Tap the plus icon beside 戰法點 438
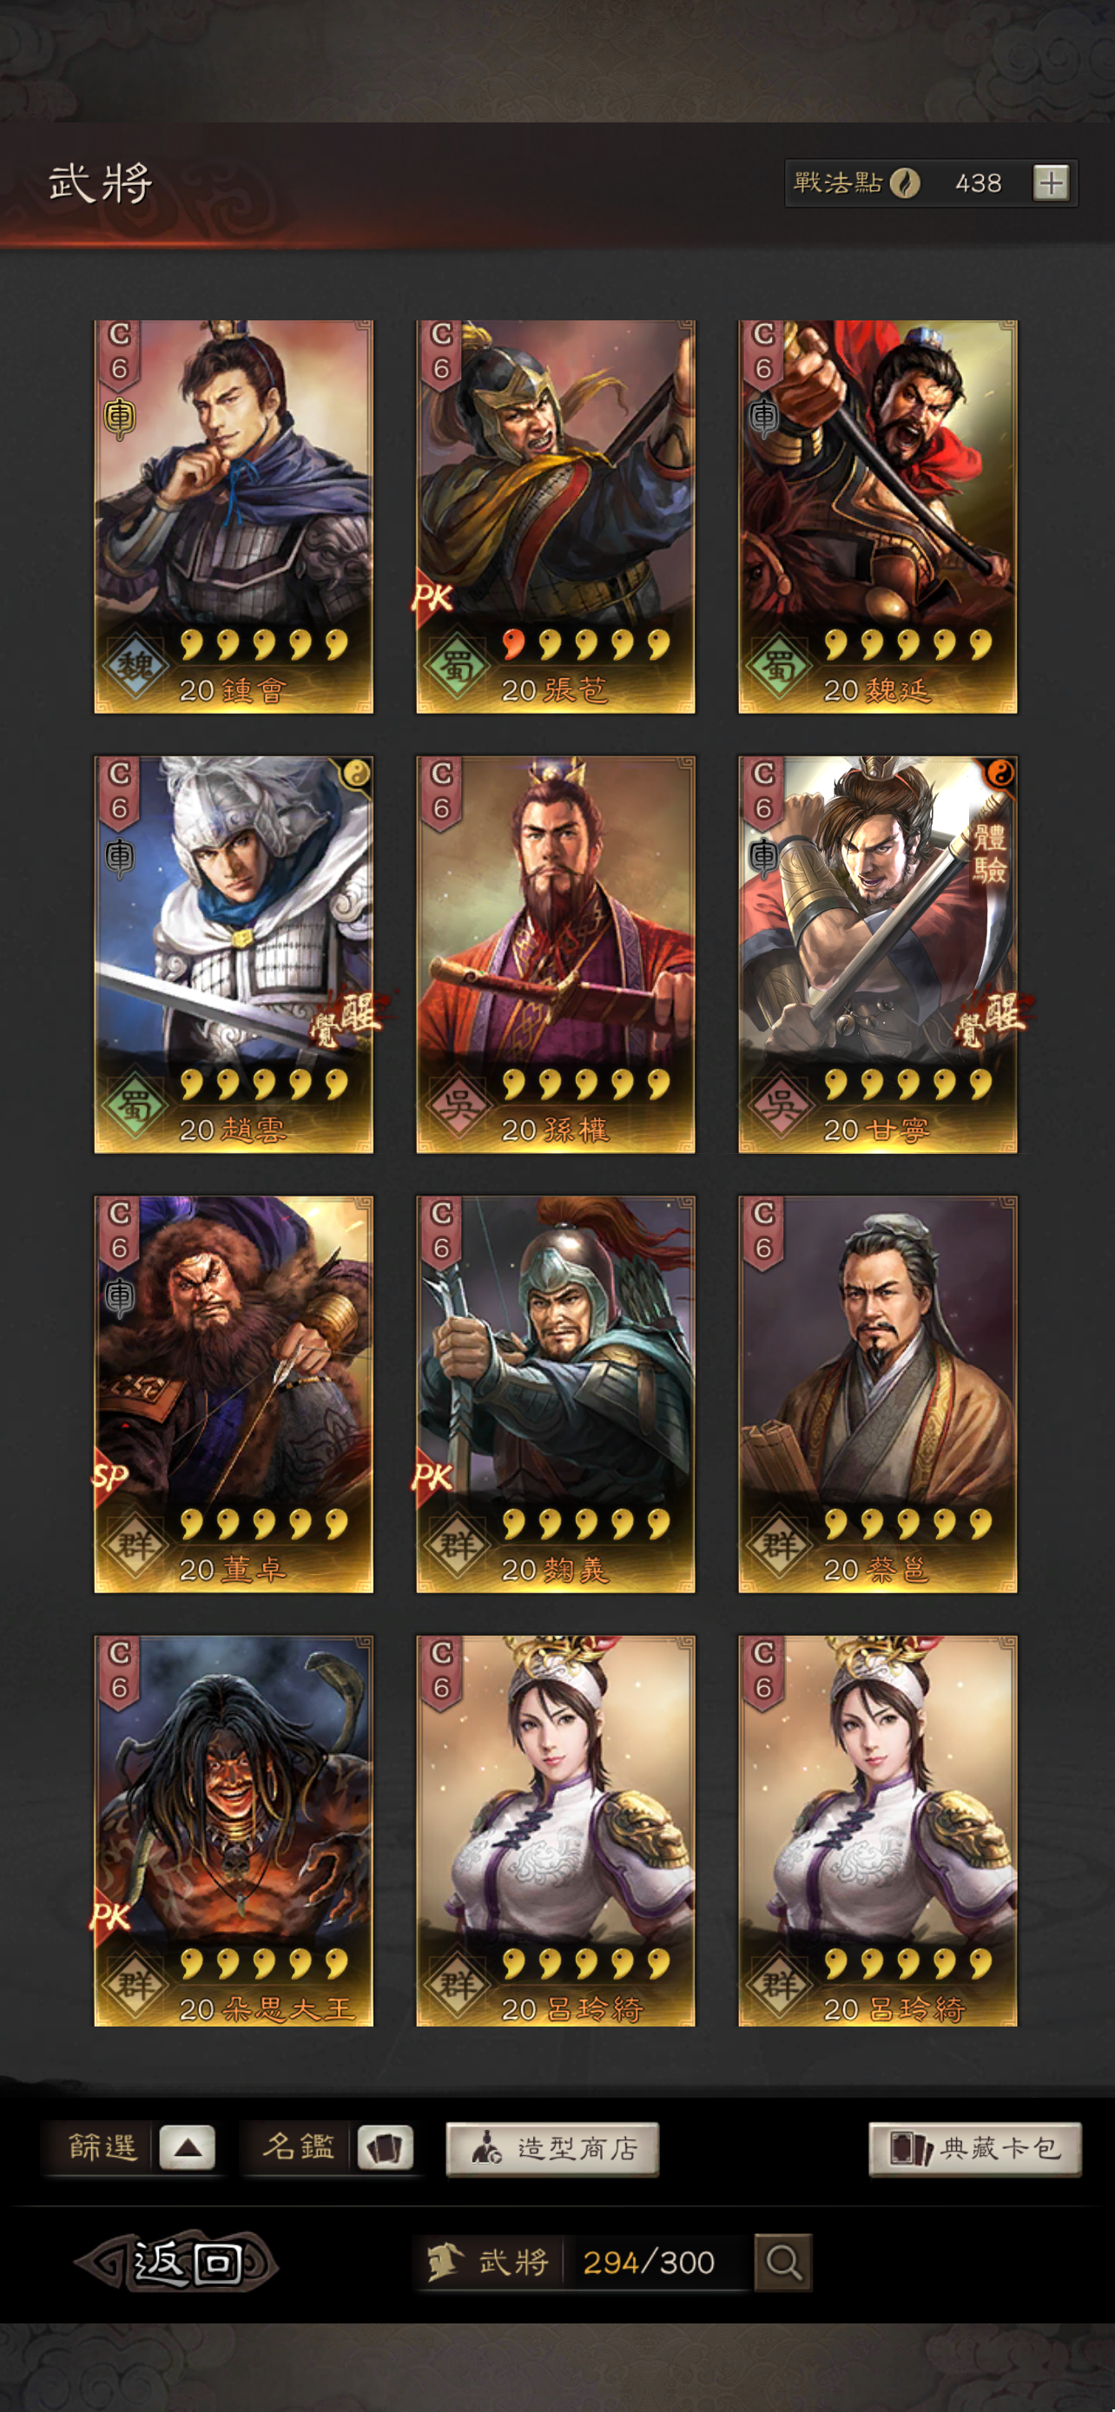Screen dimensions: 1115x2412 tap(1051, 182)
